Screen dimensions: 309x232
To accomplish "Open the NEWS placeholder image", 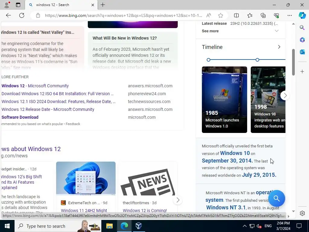I will [x=148, y=178].
